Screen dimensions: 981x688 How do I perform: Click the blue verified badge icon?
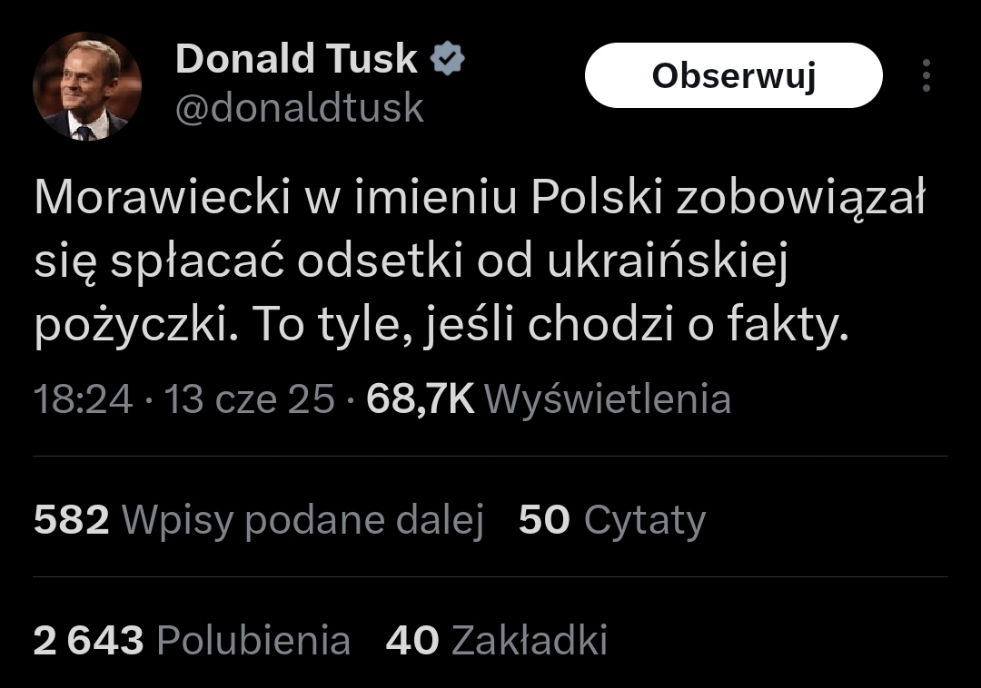tap(447, 59)
